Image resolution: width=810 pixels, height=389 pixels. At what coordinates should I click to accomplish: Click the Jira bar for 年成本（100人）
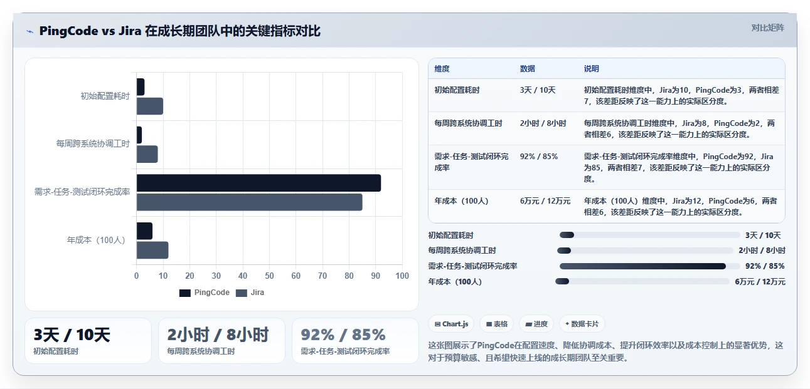click(152, 251)
